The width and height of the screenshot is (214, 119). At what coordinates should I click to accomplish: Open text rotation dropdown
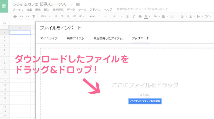(208, 16)
